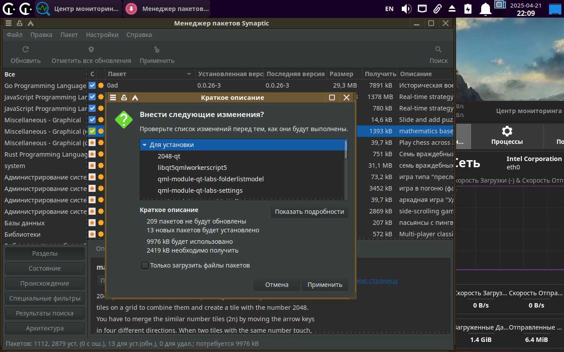Select 'libqt5qmlworkerscript5' in the changes list

pyautogui.click(x=192, y=168)
